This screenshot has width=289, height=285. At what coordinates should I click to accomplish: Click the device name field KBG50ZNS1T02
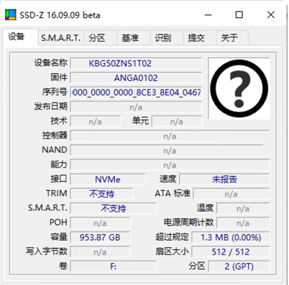(136, 63)
